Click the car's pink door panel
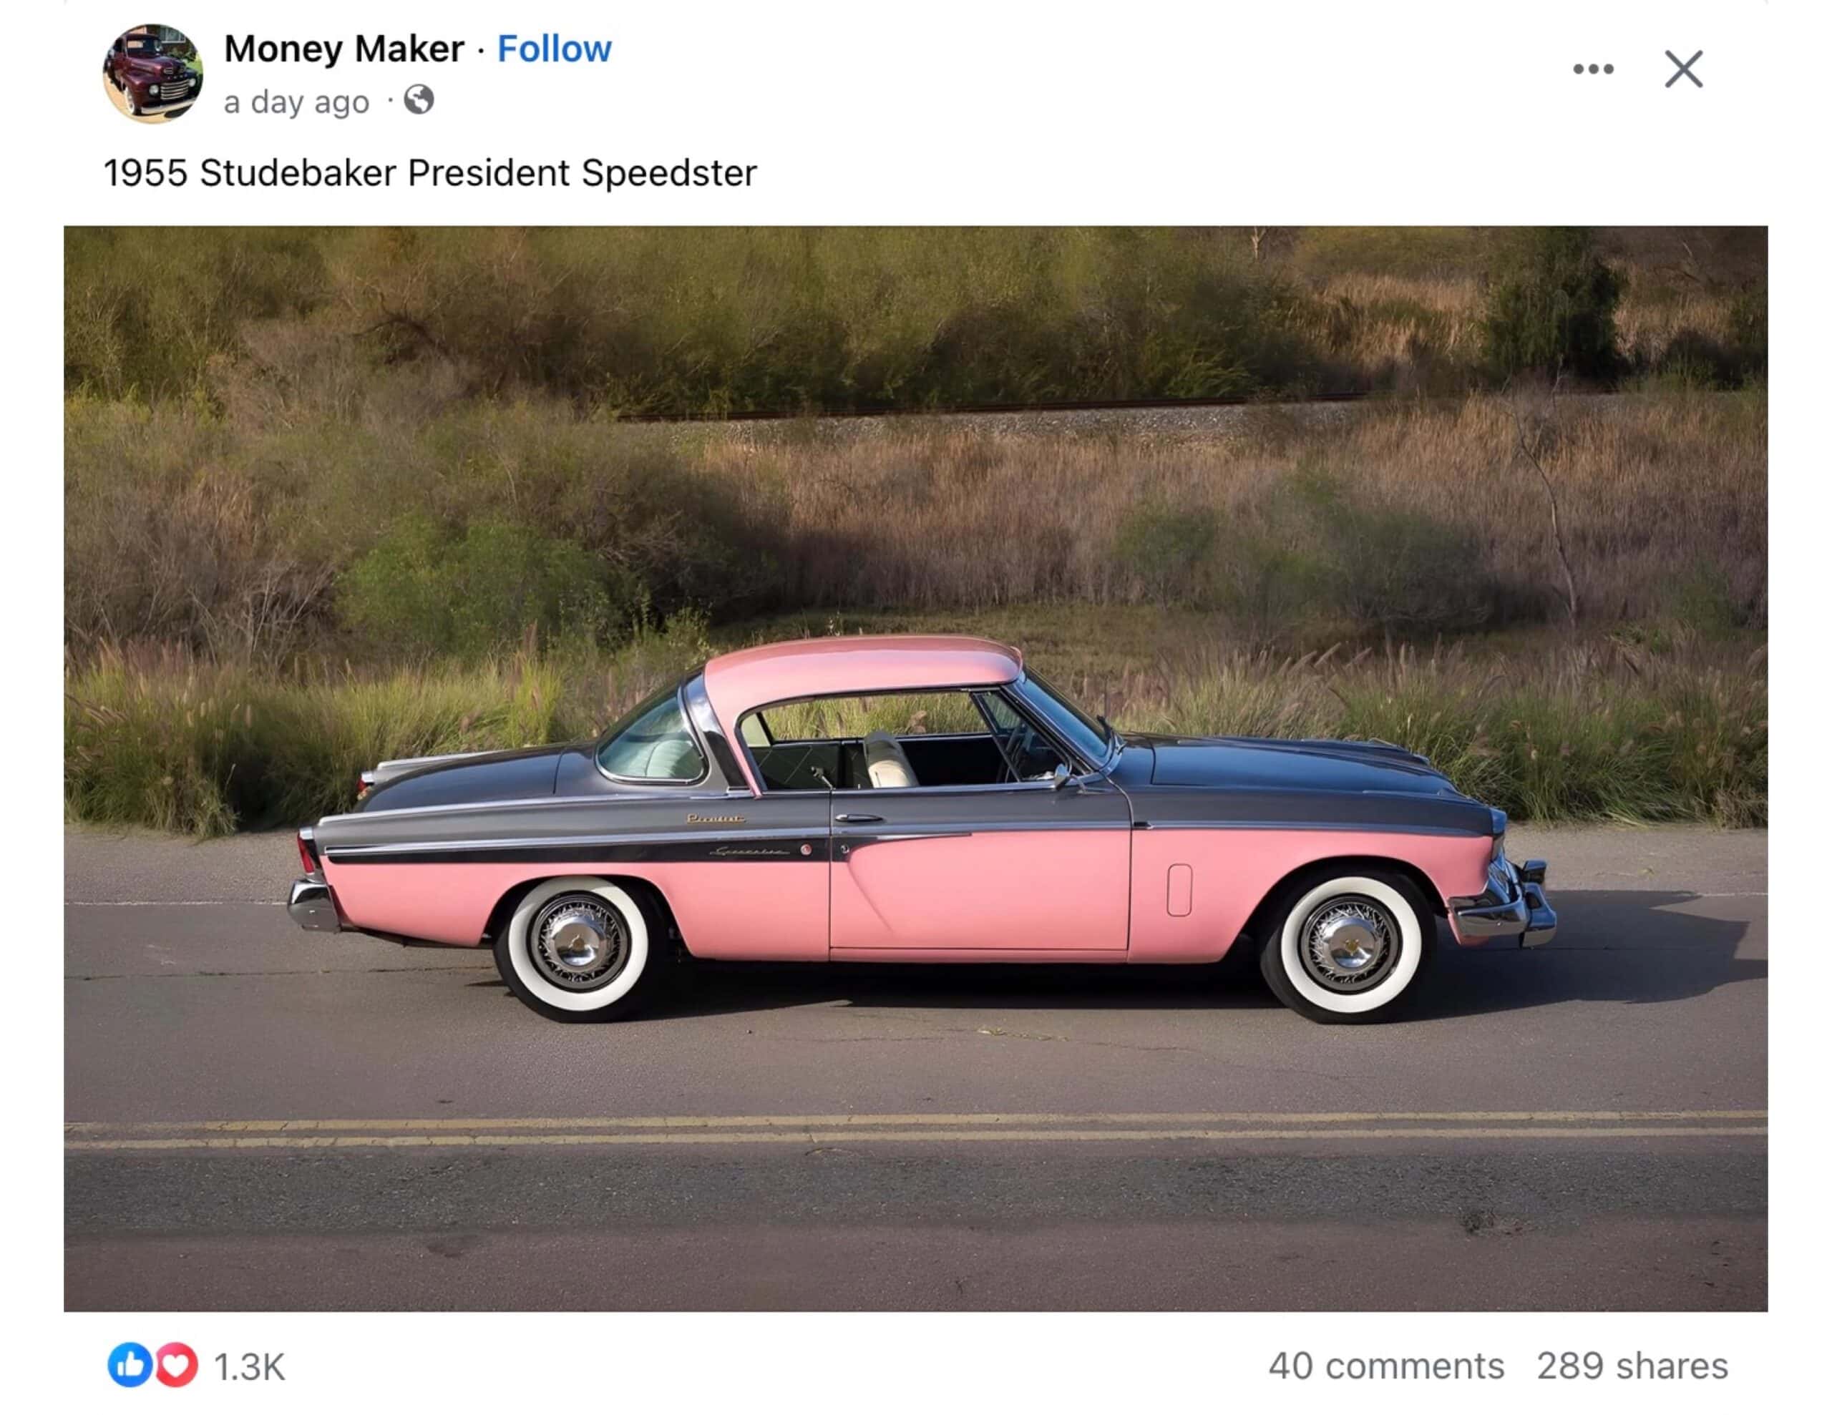The width and height of the screenshot is (1832, 1415). 980,891
